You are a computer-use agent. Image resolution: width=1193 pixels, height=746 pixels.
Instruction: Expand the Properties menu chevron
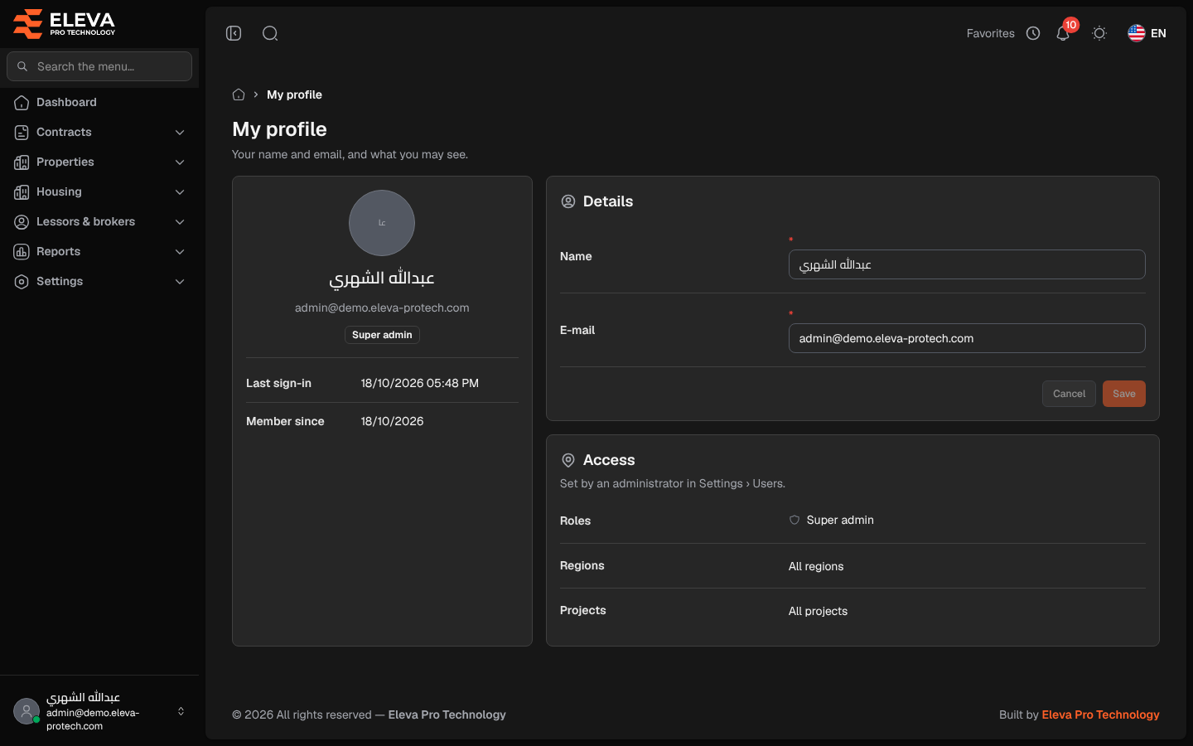coord(180,162)
